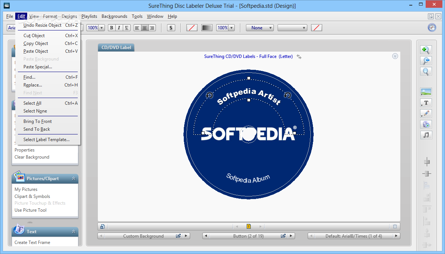Click the music note playlist icon
Viewport: 445px width, 254px height.
click(x=426, y=135)
